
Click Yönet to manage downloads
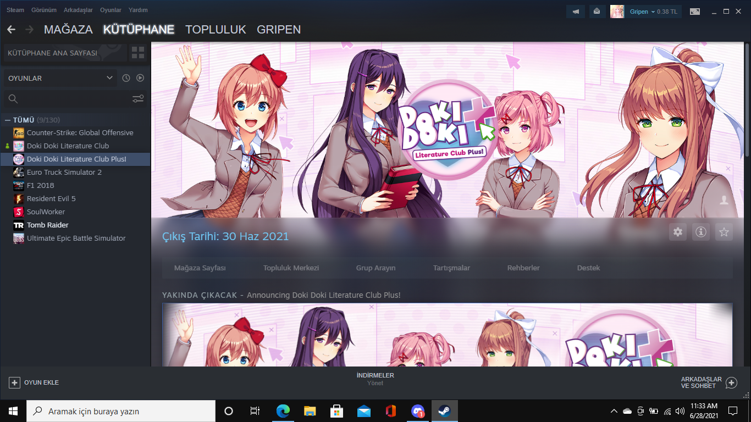point(375,383)
